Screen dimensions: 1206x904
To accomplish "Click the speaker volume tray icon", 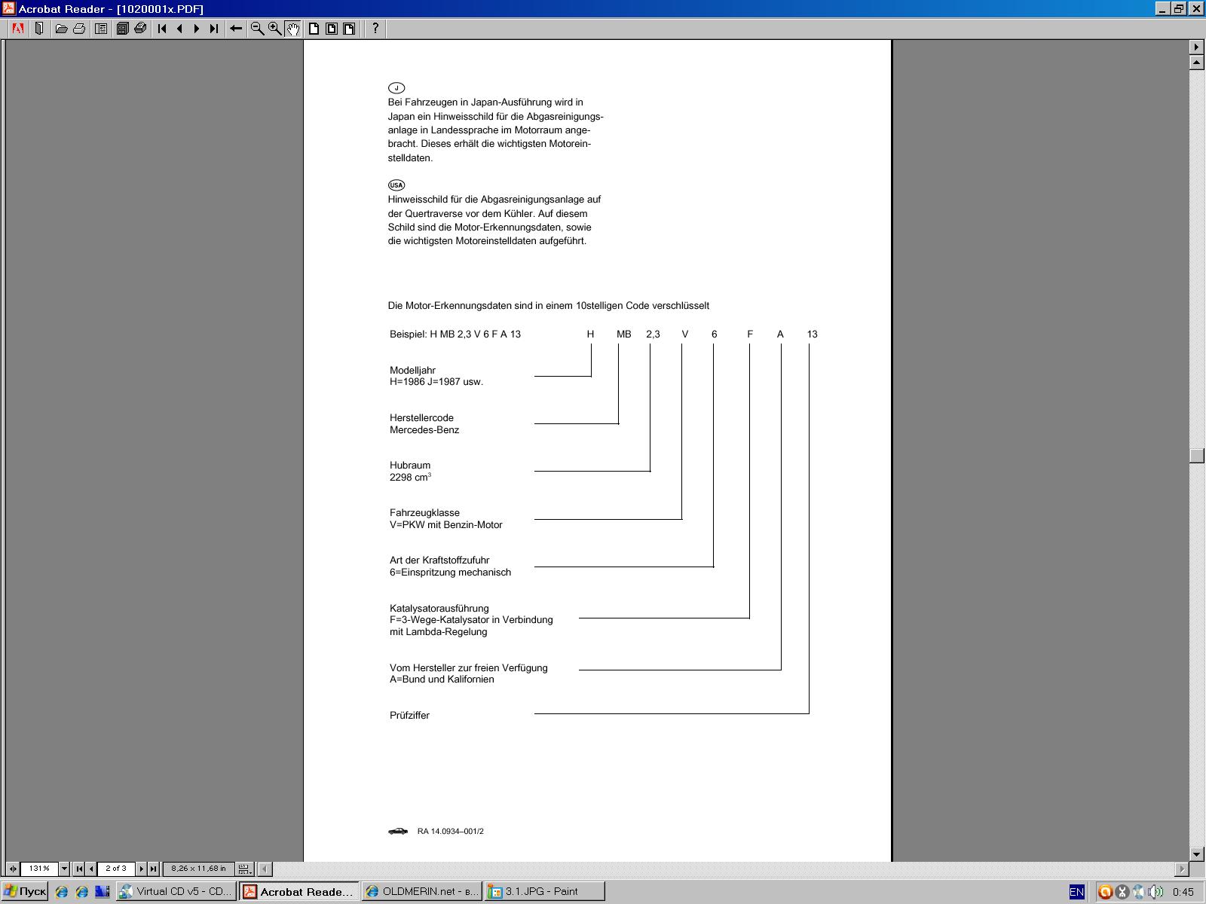I will [x=1155, y=892].
